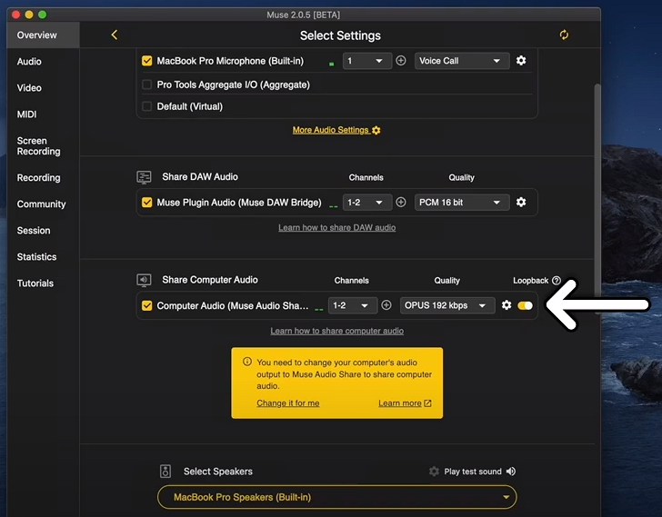Viewport: 662px width, 517px height.
Task: Open gear settings for Muse Plugin Audio
Action: coord(521,203)
